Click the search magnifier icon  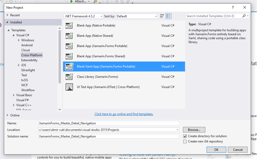click(244, 16)
